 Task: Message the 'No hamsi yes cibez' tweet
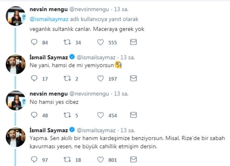(133, 115)
